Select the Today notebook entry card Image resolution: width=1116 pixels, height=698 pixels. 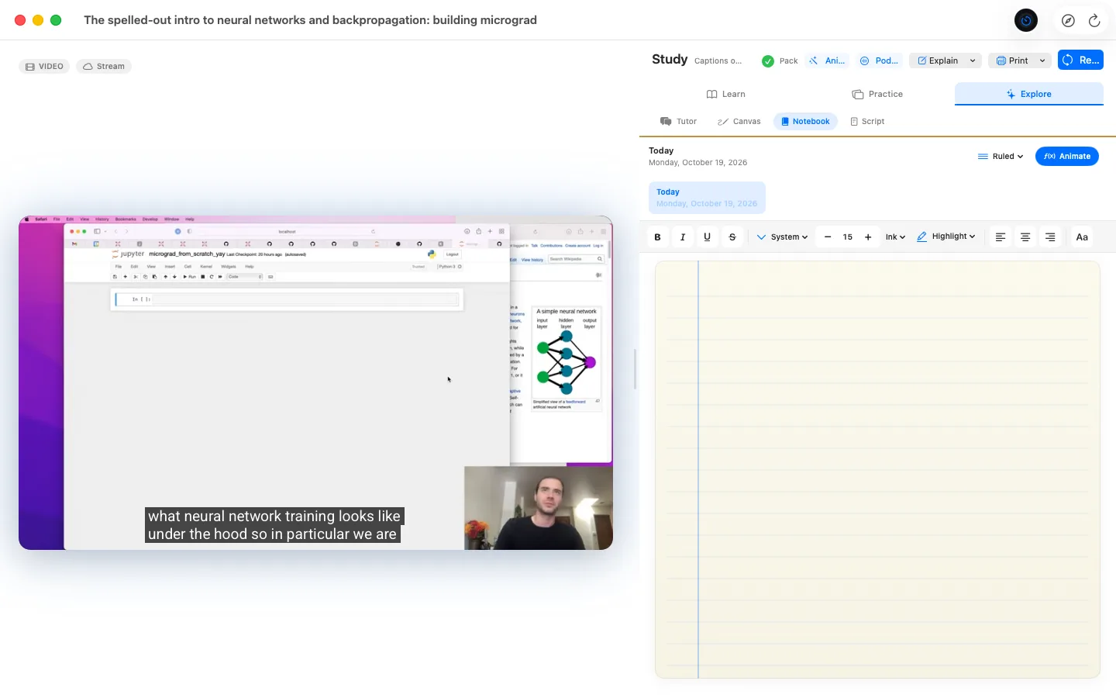pyautogui.click(x=707, y=198)
